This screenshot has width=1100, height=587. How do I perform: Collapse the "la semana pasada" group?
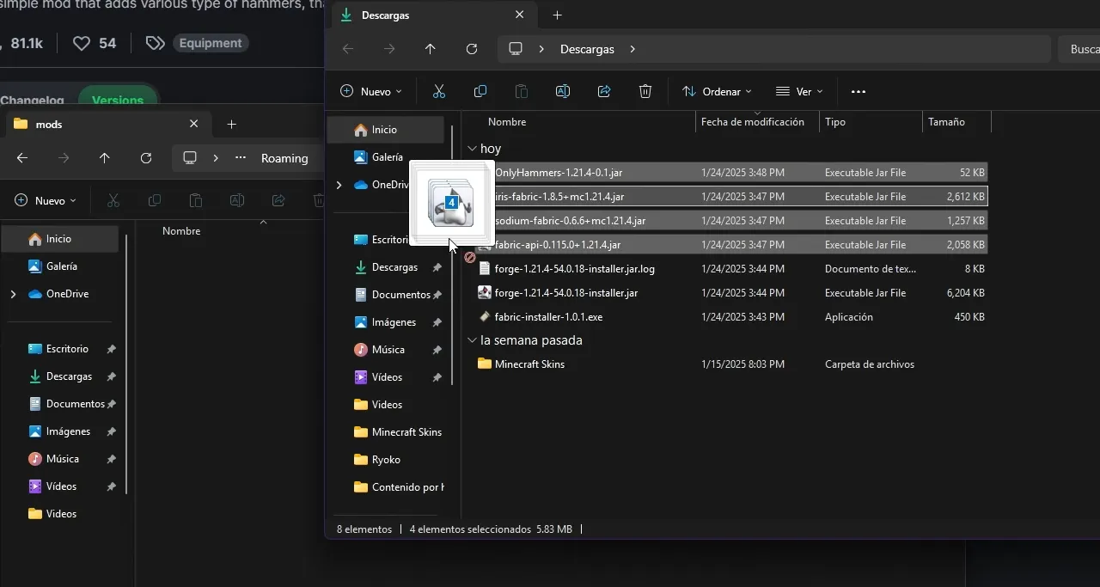point(472,340)
